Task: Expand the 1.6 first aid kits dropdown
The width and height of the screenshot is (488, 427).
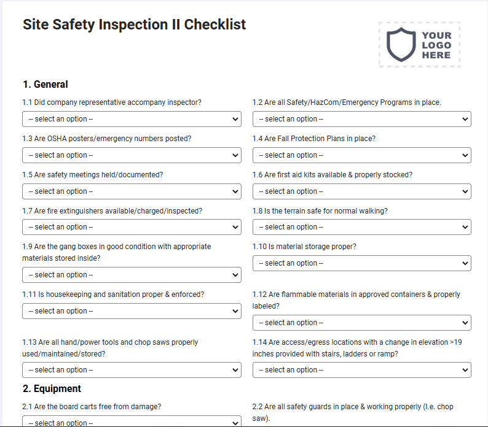Action: 361,191
